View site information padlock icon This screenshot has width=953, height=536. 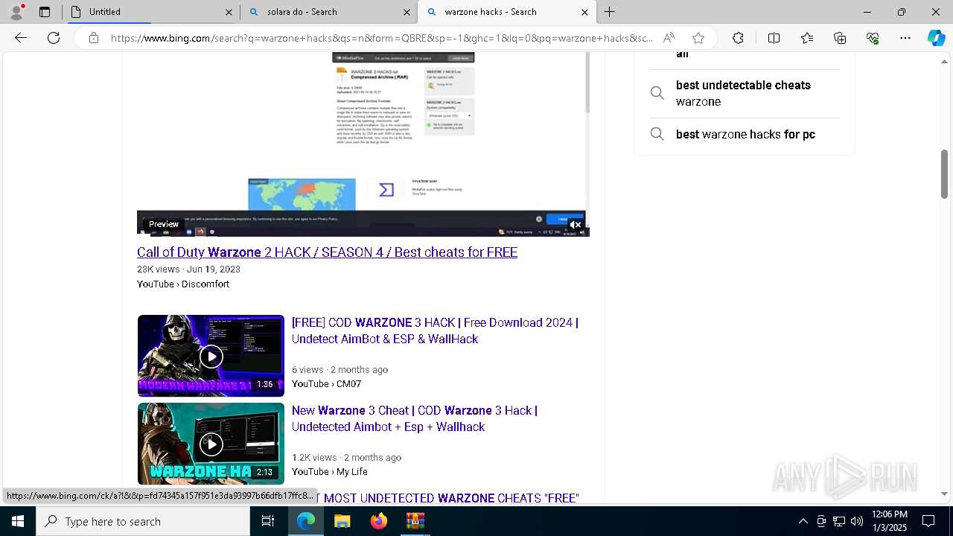click(x=94, y=38)
